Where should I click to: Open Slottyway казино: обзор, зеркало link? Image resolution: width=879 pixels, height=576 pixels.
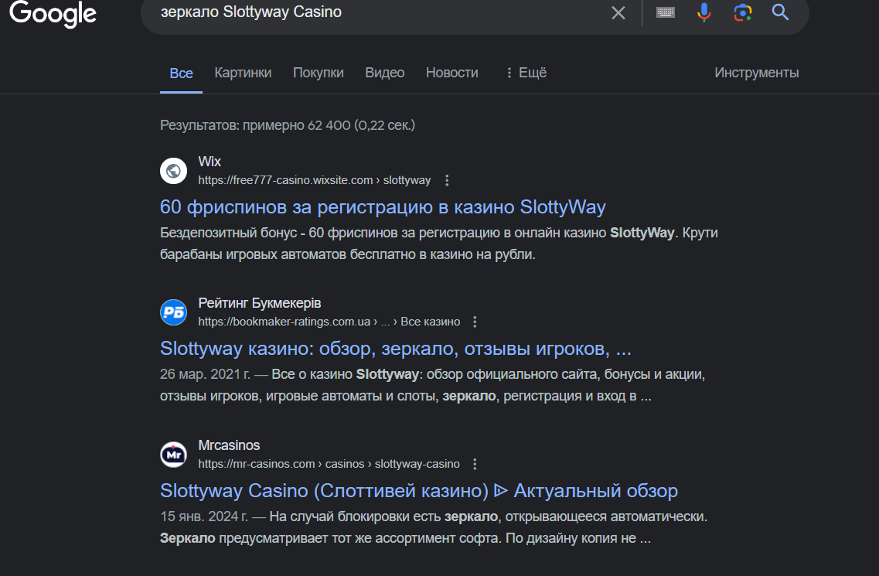tap(396, 349)
